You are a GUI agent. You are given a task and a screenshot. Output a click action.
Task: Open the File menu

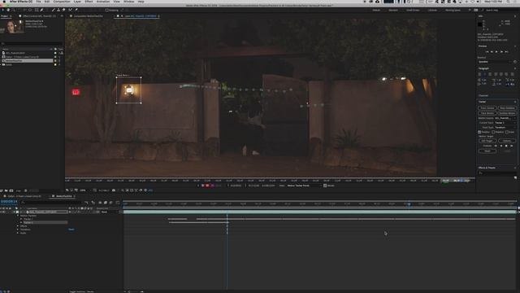pos(38,2)
